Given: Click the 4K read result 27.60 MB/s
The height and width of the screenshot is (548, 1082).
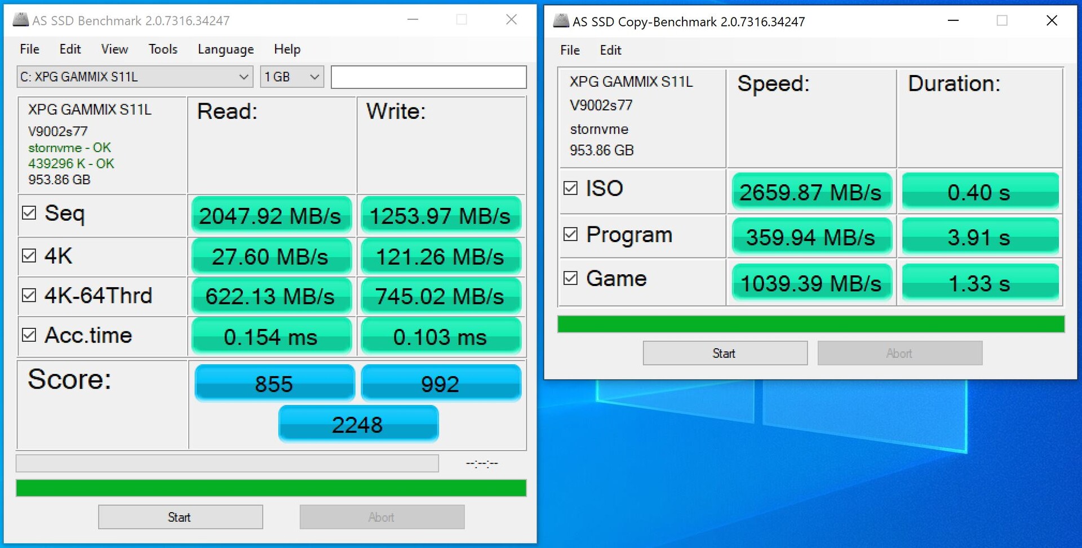Looking at the screenshot, I should click(272, 256).
